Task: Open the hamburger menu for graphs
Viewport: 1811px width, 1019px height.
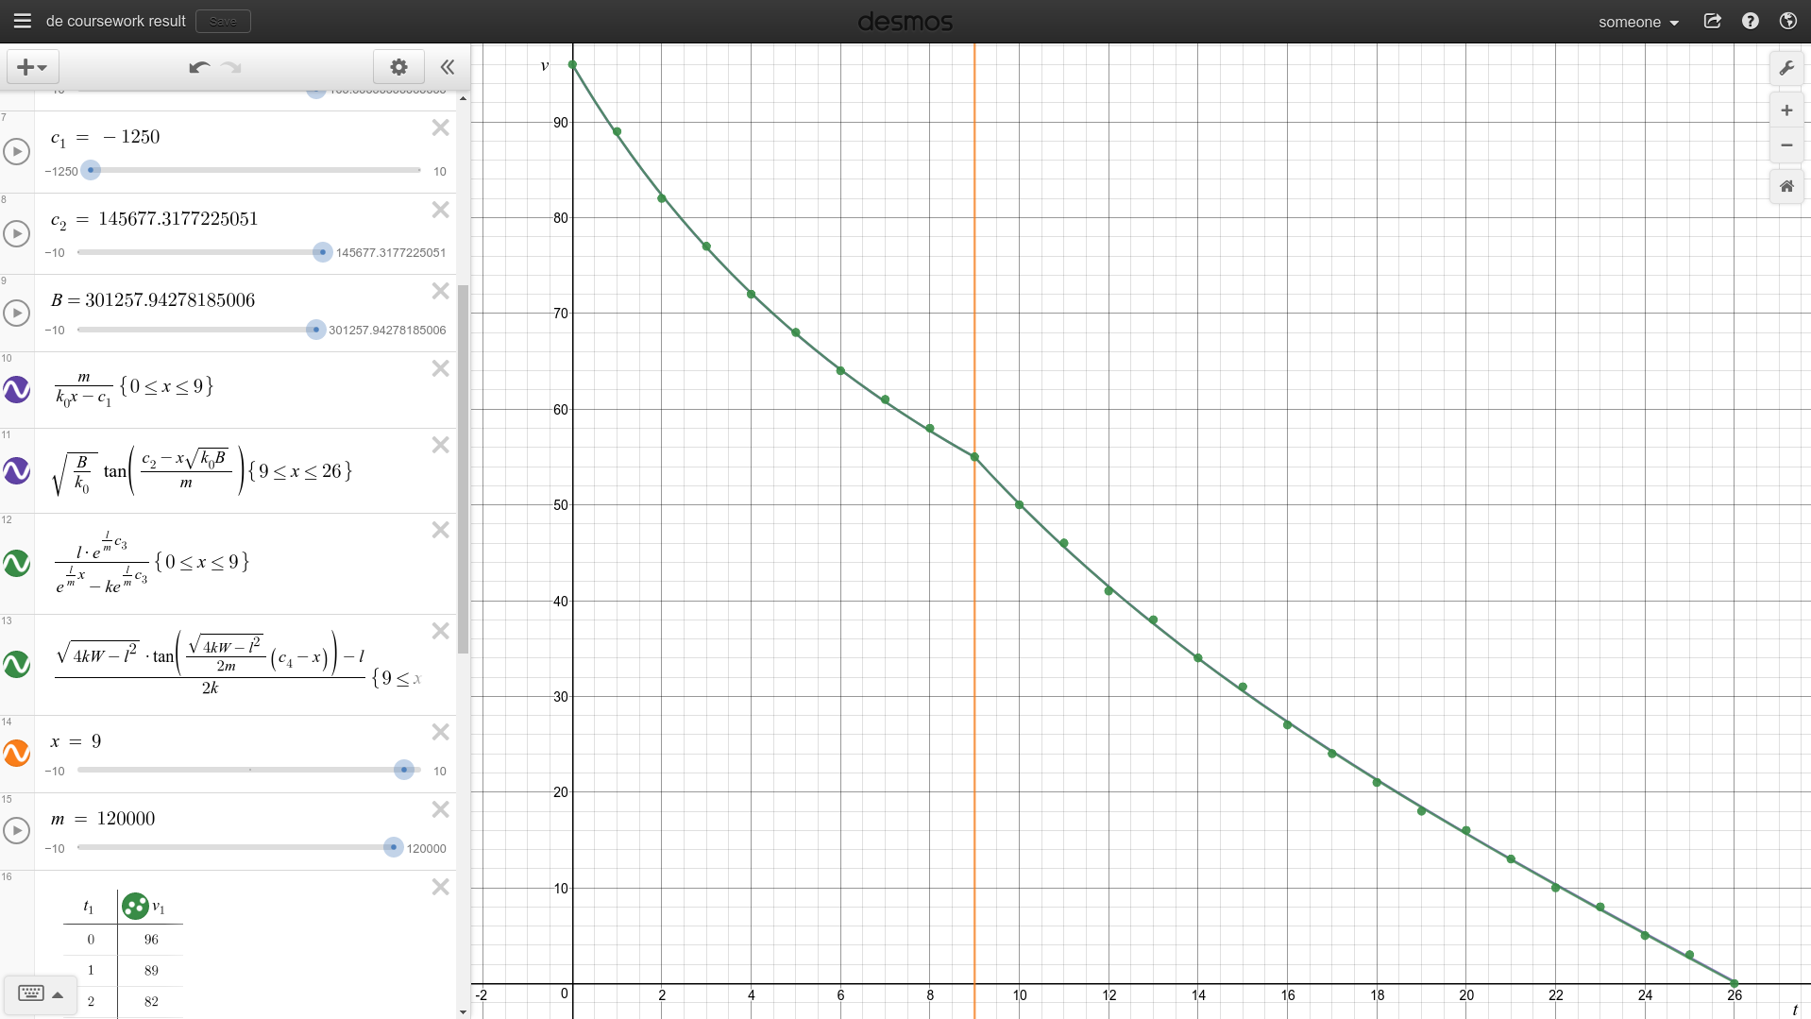Action: (23, 21)
